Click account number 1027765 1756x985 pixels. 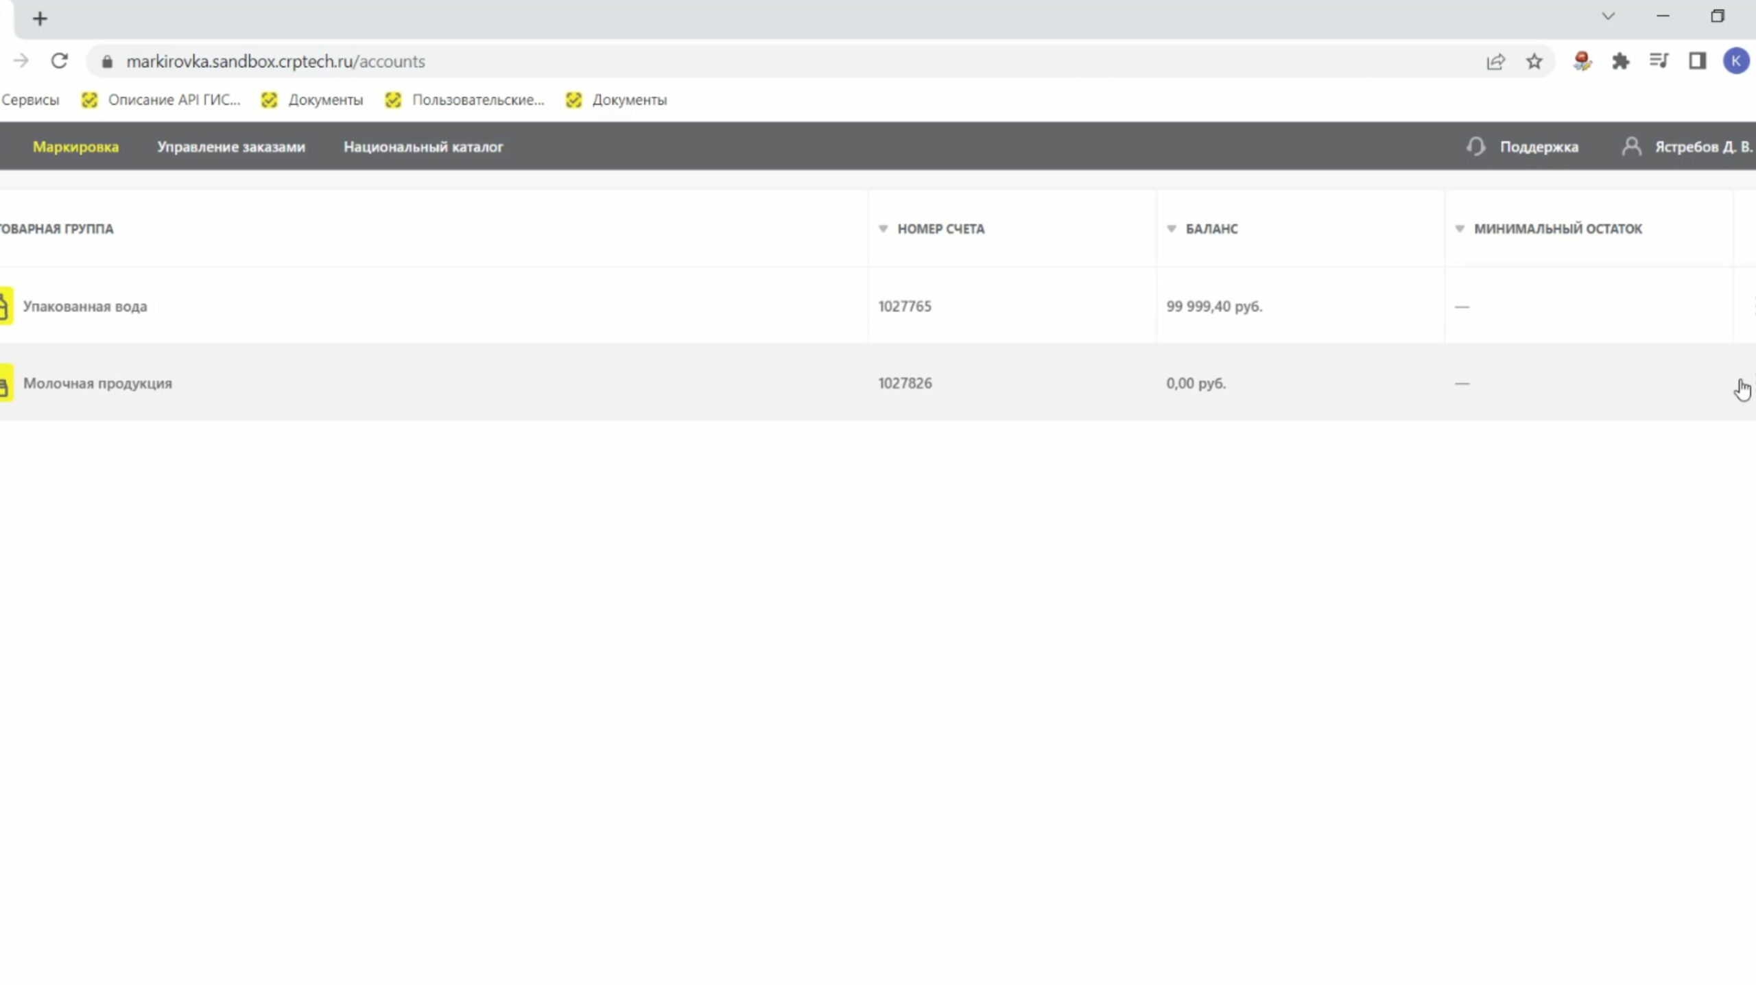click(x=905, y=307)
